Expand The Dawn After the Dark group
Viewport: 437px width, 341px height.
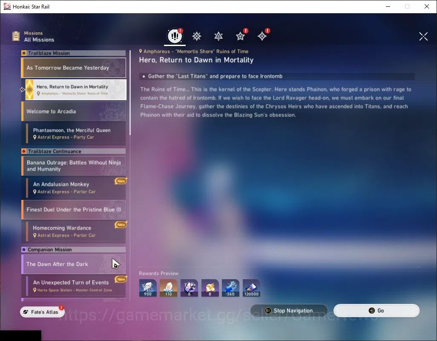pyautogui.click(x=74, y=264)
